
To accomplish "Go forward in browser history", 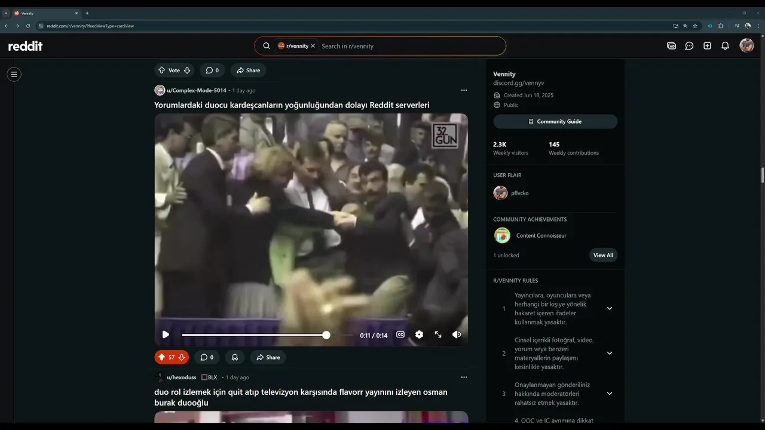I will (x=17, y=26).
